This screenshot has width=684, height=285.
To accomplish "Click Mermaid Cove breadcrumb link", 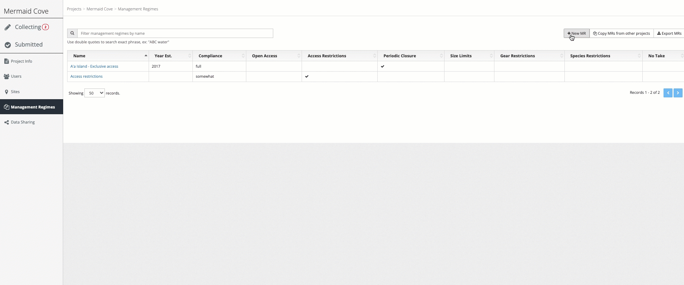I will [99, 9].
